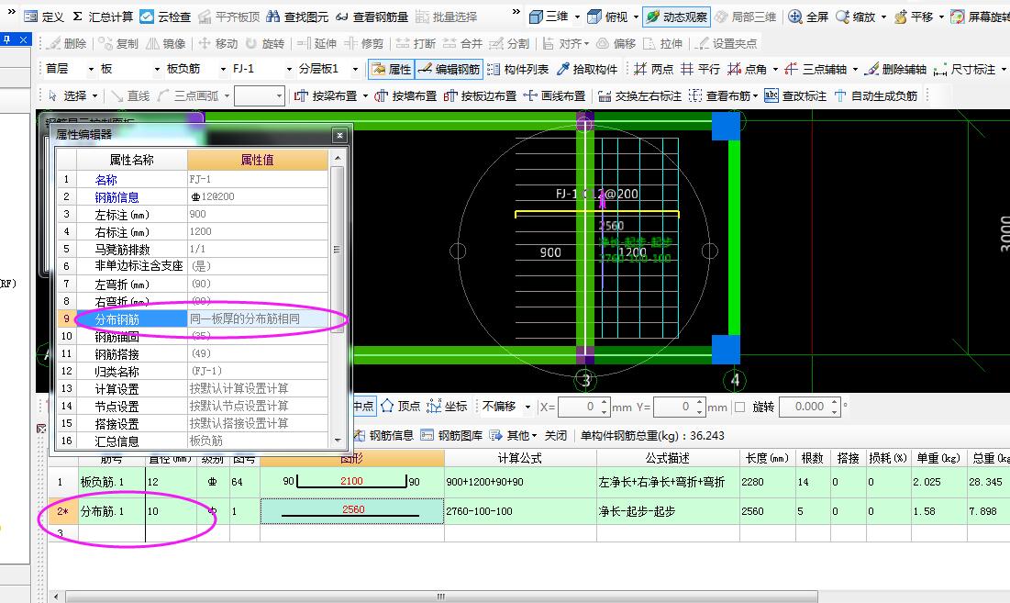This screenshot has width=1010, height=603.
Task: Select 平行 parallel auxiliary axis
Action: [x=700, y=69]
